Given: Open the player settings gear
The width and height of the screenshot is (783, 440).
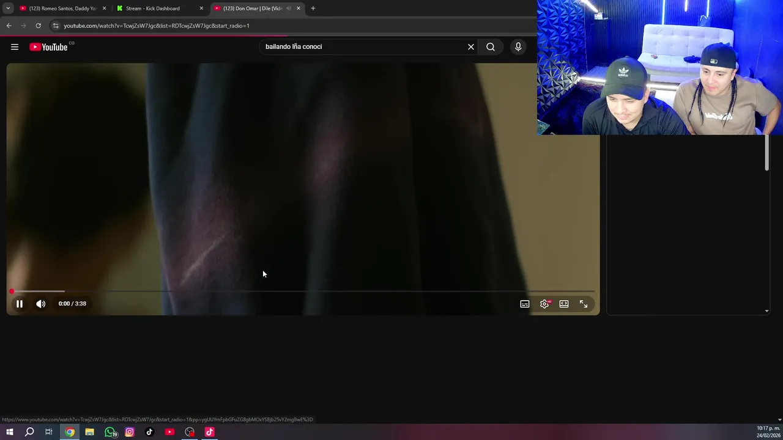Looking at the screenshot, I should (x=544, y=304).
